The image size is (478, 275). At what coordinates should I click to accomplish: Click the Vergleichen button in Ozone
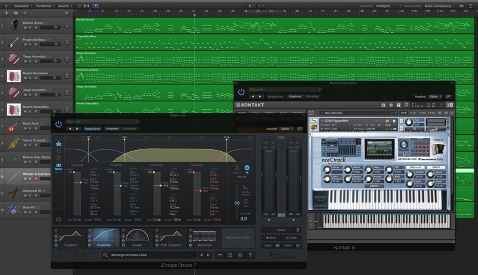coord(92,129)
